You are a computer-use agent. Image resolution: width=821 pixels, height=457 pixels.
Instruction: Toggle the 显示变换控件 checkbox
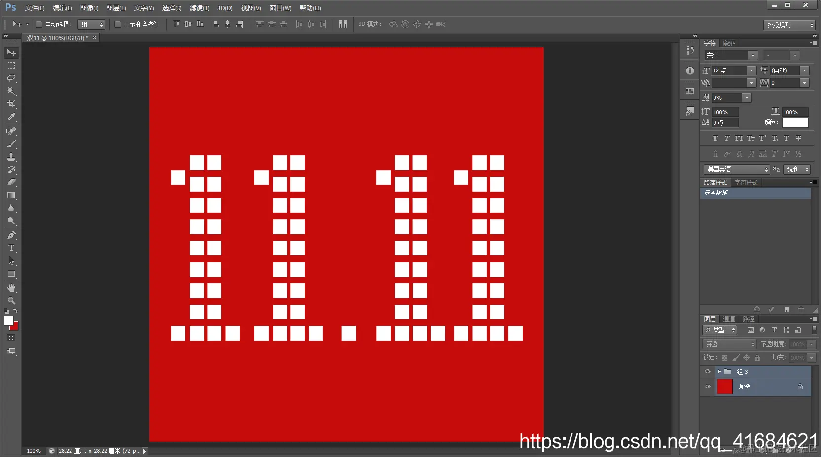tap(118, 24)
